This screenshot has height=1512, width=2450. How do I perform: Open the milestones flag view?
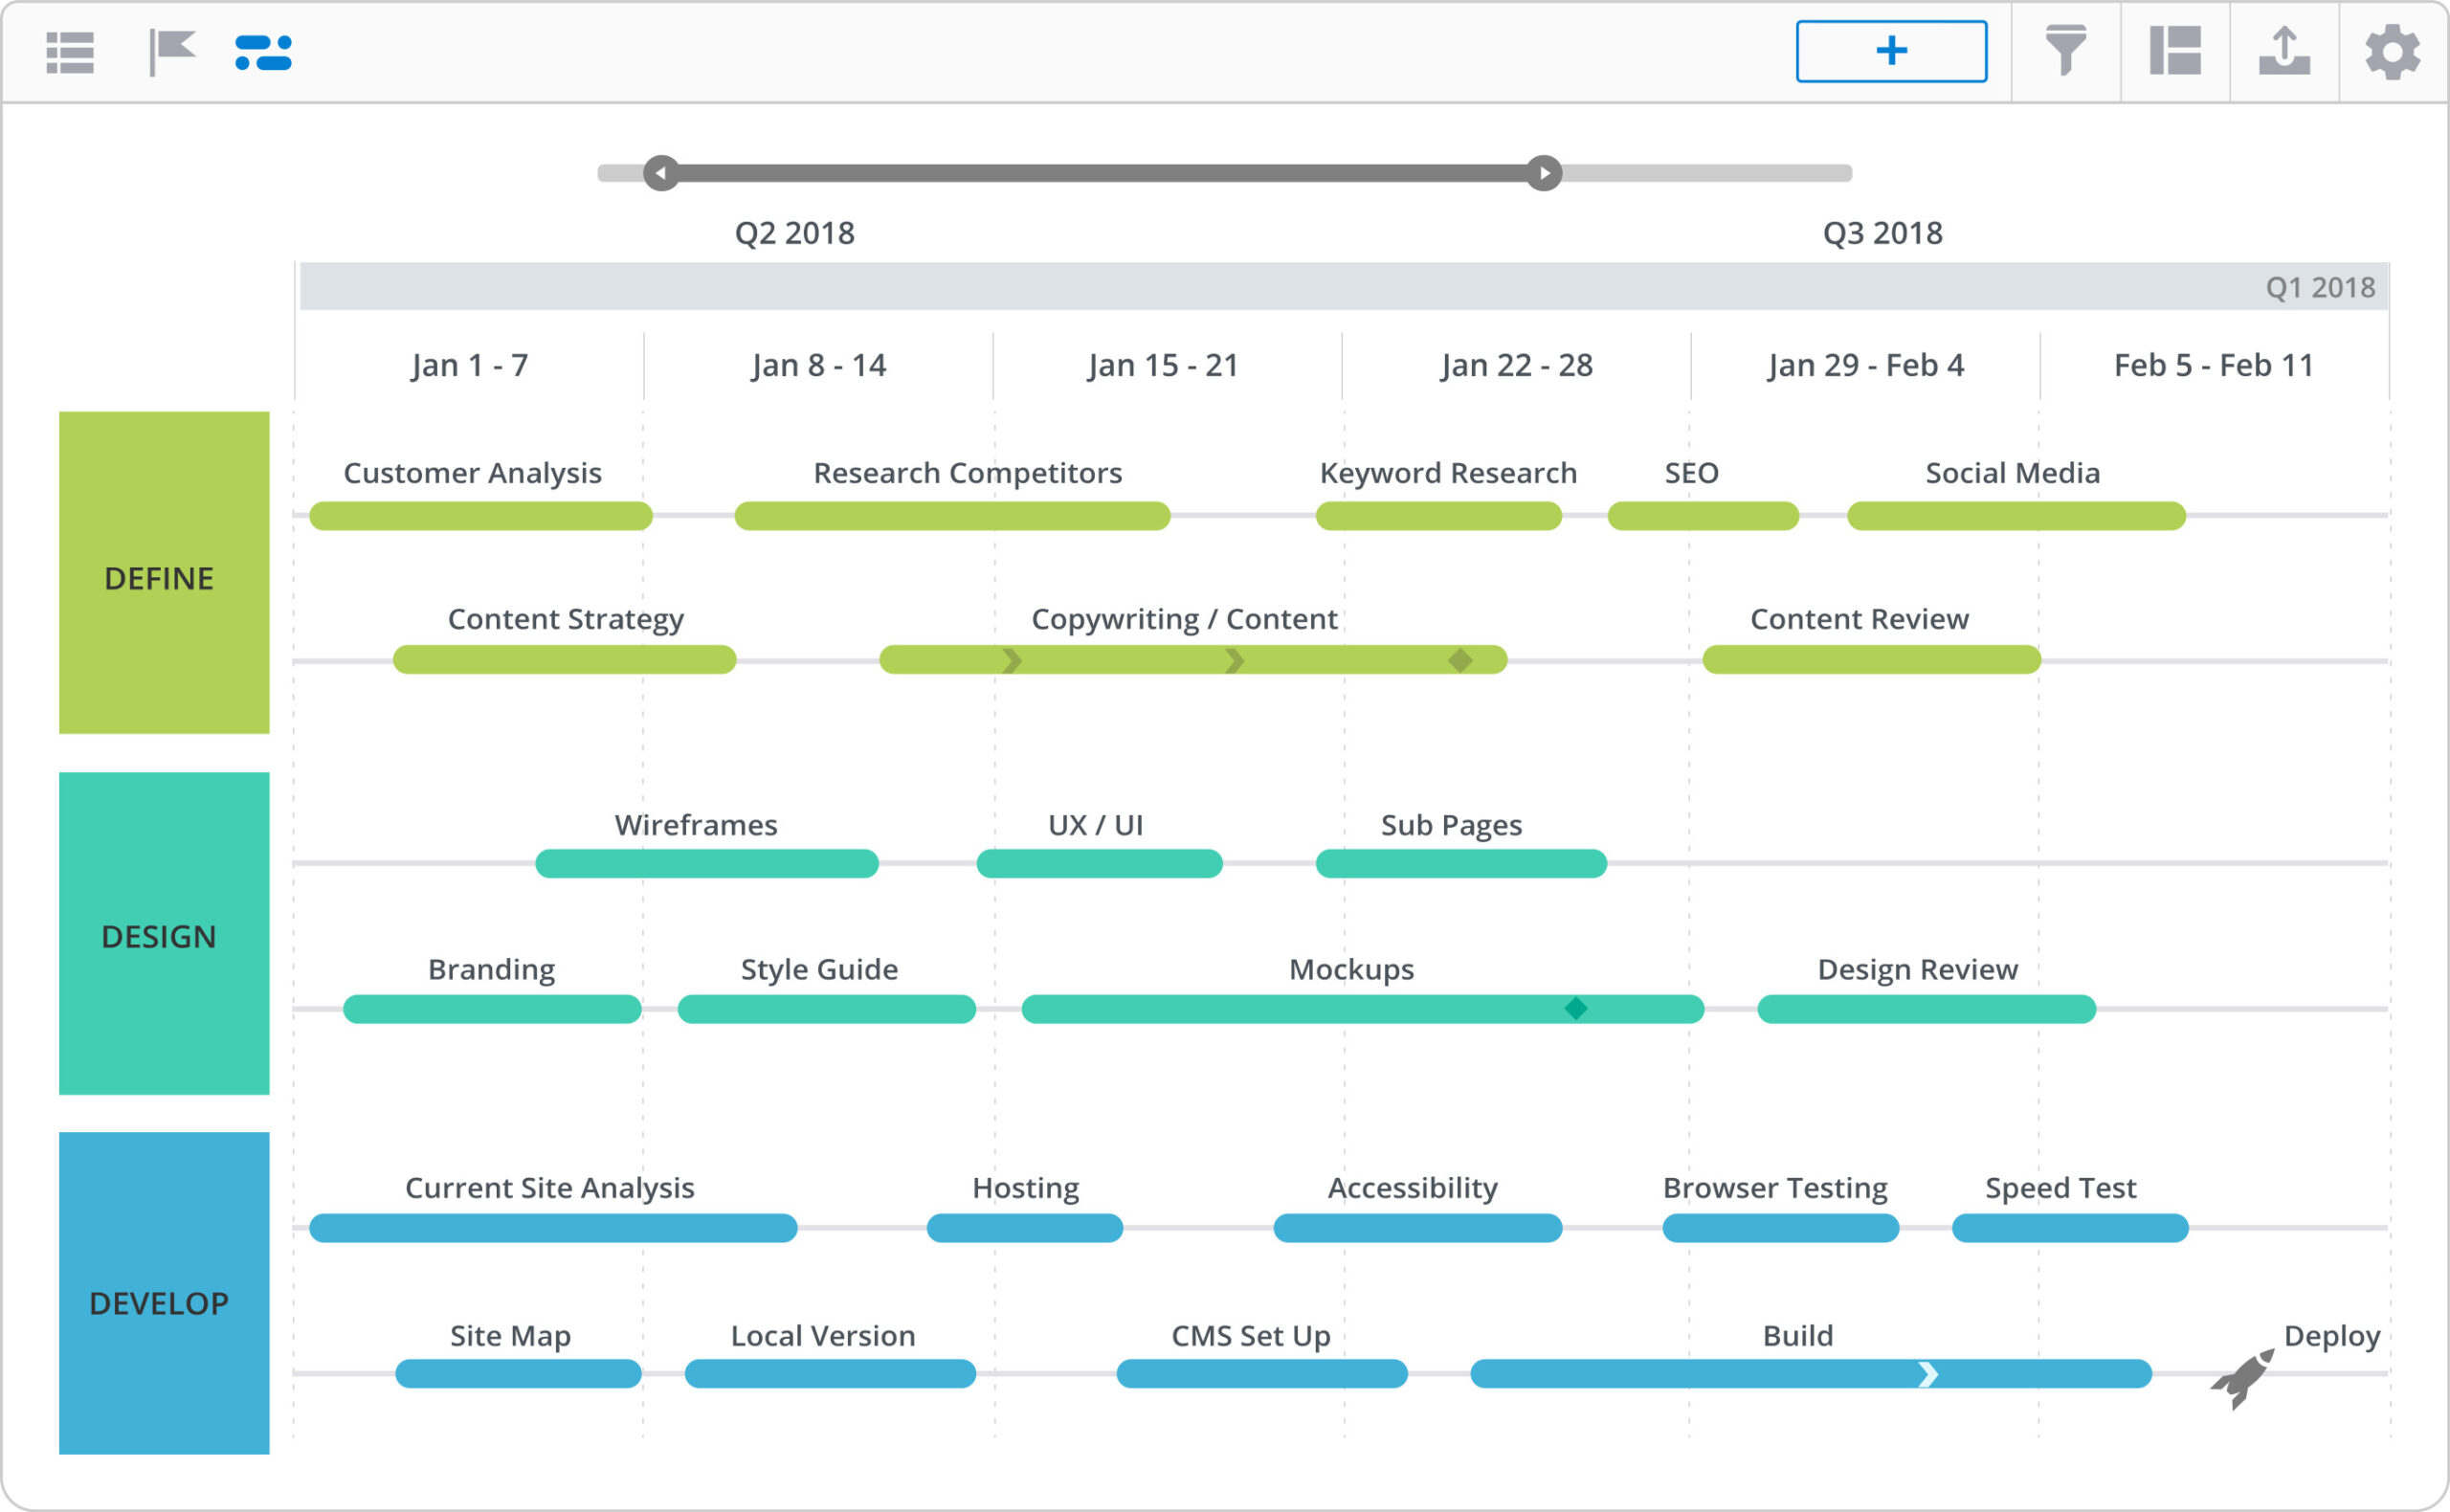pos(171,51)
